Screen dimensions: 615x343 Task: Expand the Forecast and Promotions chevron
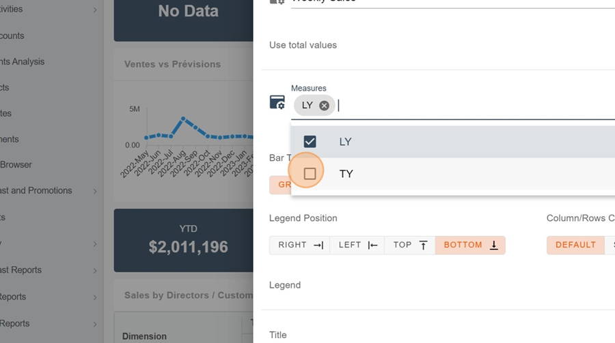point(95,192)
